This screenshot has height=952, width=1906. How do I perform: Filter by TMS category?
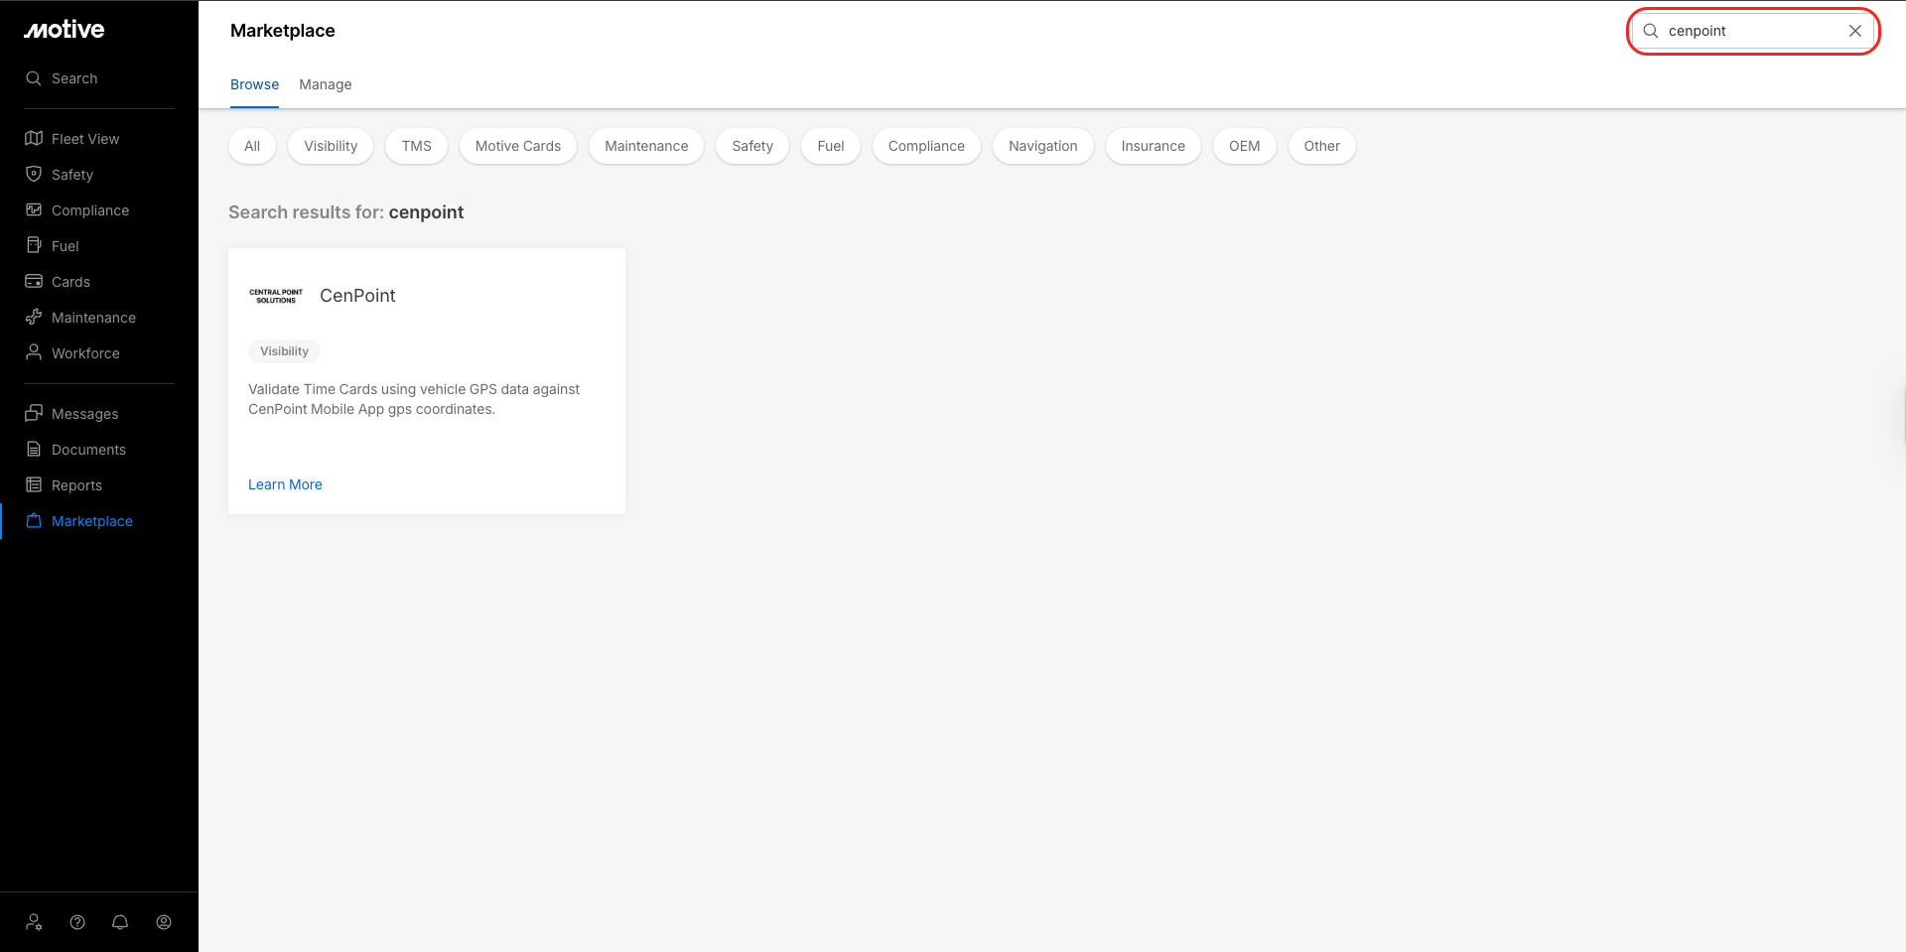point(417,146)
